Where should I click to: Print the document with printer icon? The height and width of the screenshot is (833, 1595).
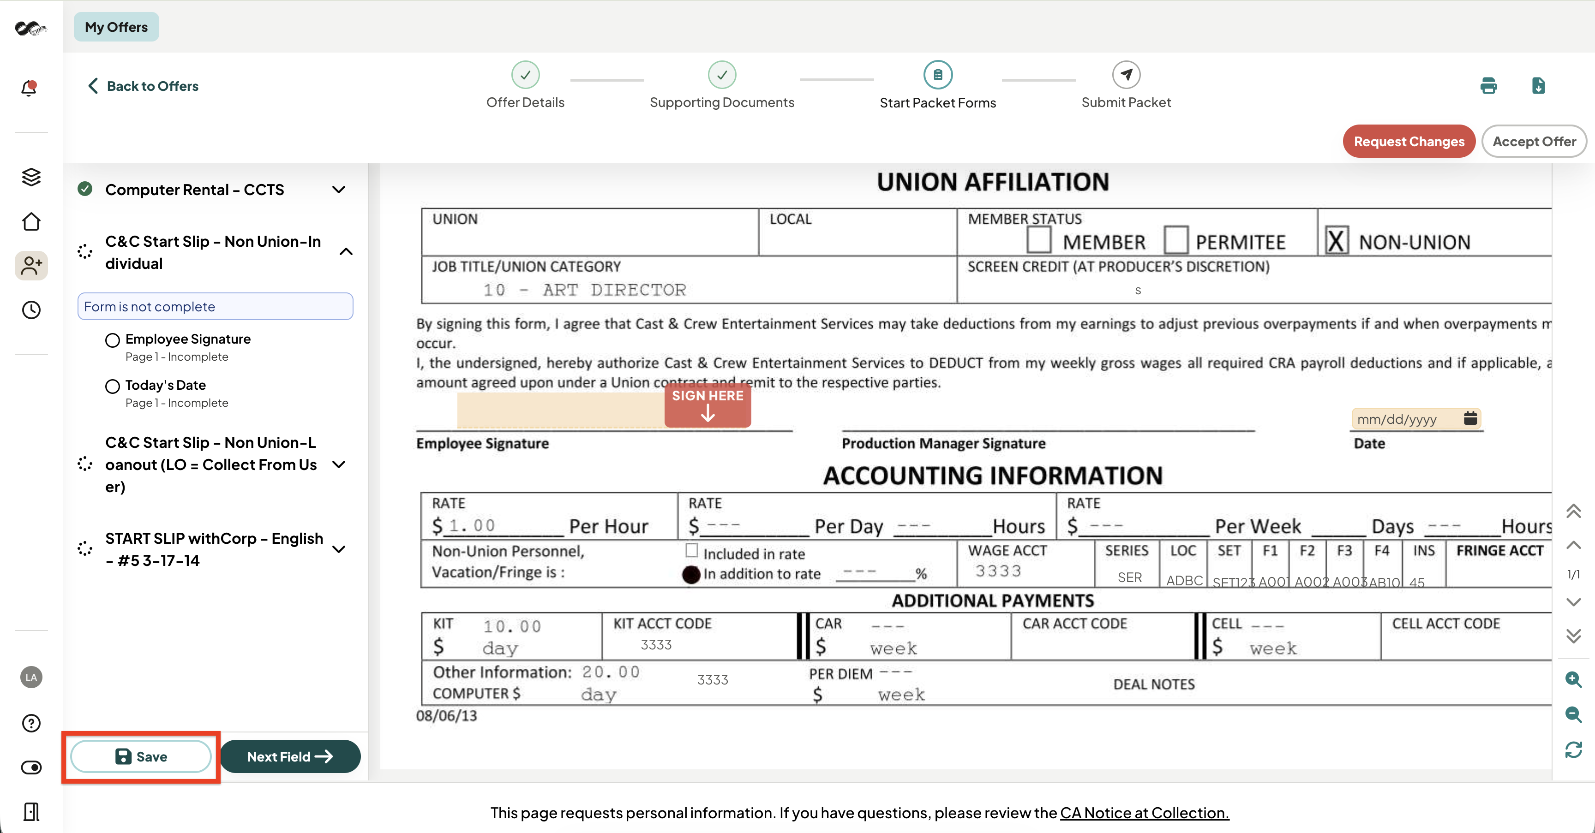(x=1488, y=85)
